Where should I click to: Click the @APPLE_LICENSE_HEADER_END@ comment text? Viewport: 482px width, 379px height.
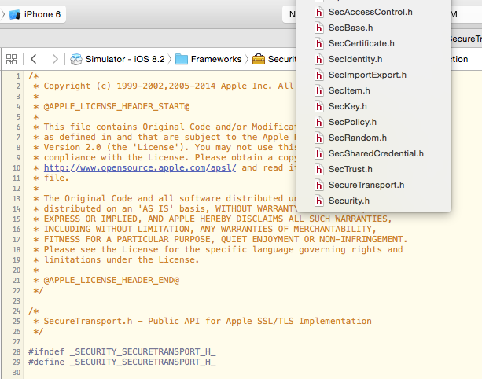click(112, 281)
